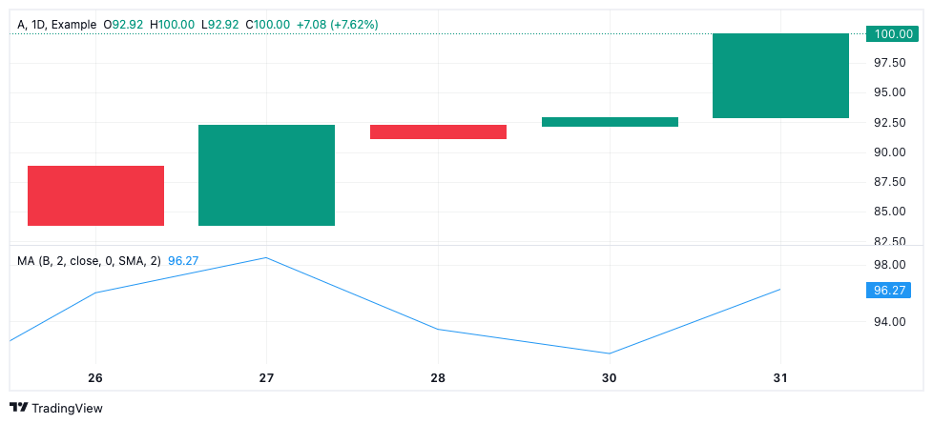933x424 pixels.
Task: Click the thin red candle above date 28
Action: [x=438, y=131]
